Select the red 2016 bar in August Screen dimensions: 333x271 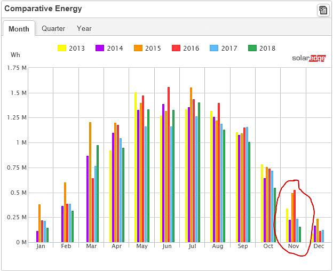219,173
